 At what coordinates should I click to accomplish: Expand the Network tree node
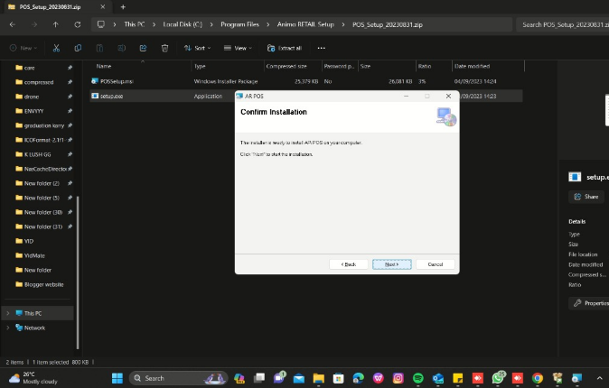(8, 328)
